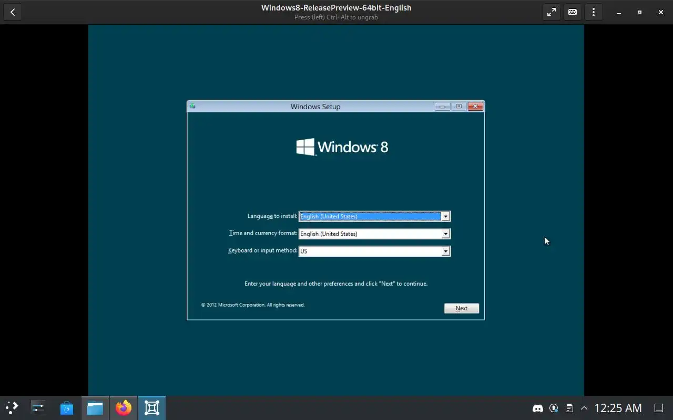Switch to the Boxes virtual machine app in taskbar
Viewport: 673px width, 420px height.
(x=152, y=408)
